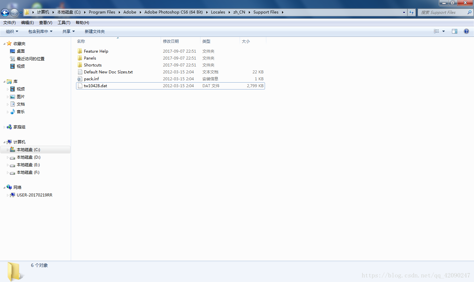Select the Panels folder icon
The image size is (474, 282).
coord(80,58)
